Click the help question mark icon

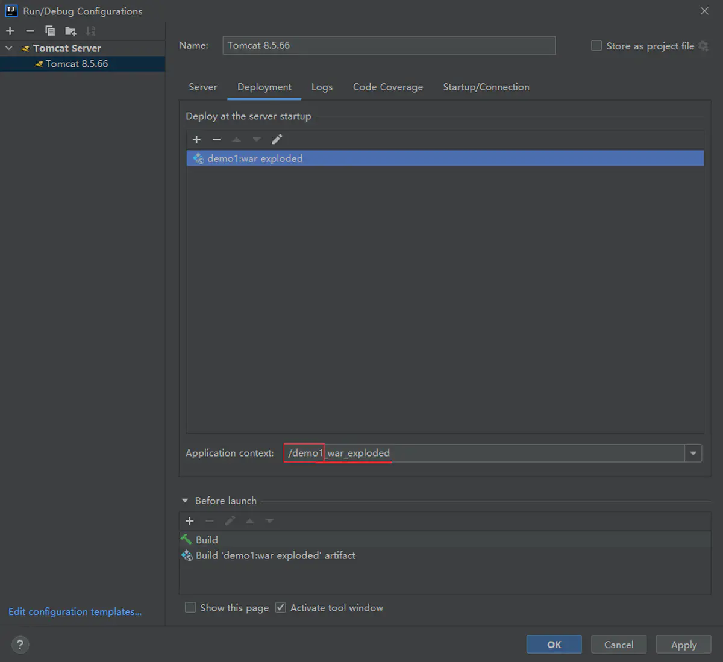(20, 645)
